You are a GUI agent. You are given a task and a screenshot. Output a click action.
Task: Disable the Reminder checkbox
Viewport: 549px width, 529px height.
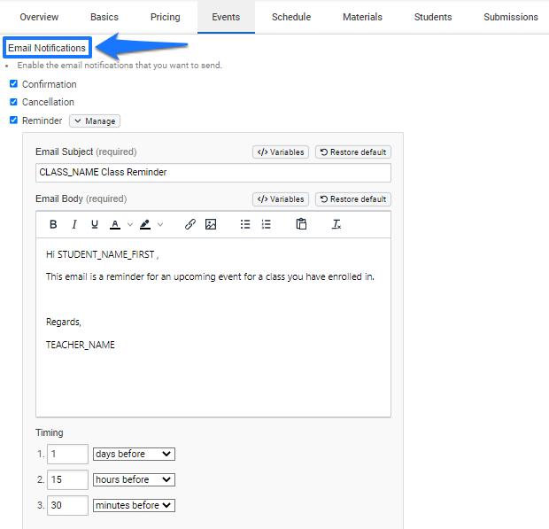[13, 121]
